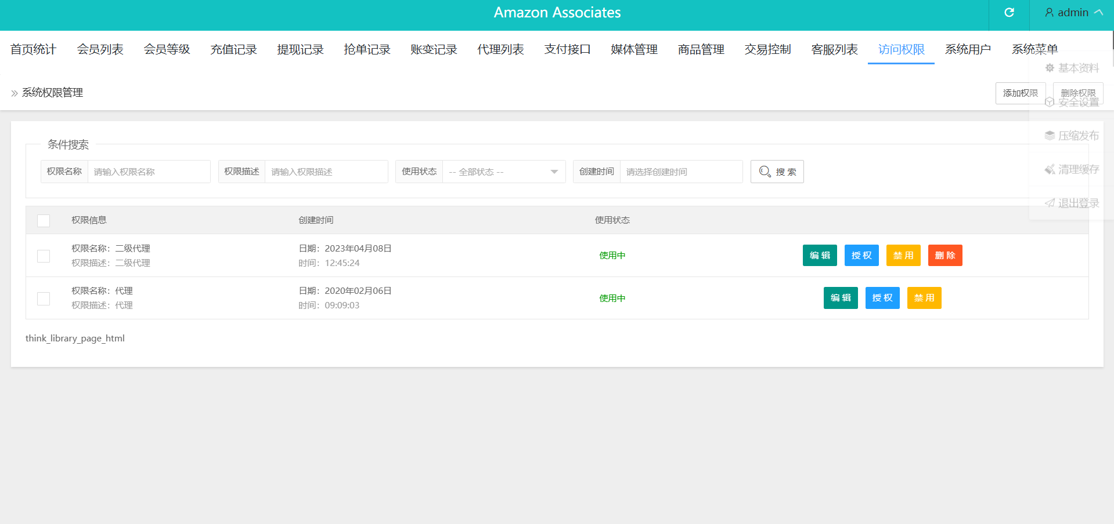Click the 创建时间 column header
This screenshot has width=1114, height=524.
coord(316,220)
